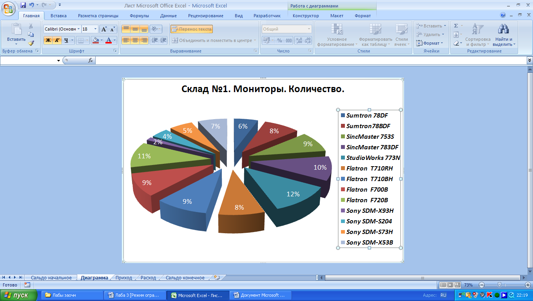Select the Приход sheet tab
Screen dimensions: 533x301
click(124, 277)
